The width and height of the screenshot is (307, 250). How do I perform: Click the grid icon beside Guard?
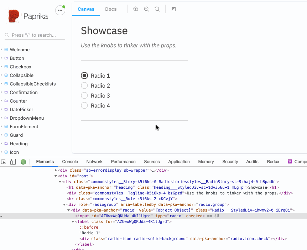pos(6,135)
